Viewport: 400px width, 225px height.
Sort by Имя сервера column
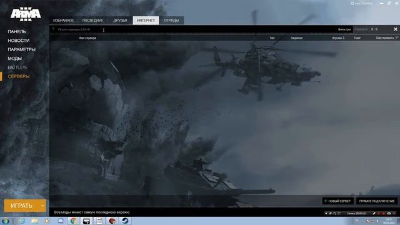(87, 38)
